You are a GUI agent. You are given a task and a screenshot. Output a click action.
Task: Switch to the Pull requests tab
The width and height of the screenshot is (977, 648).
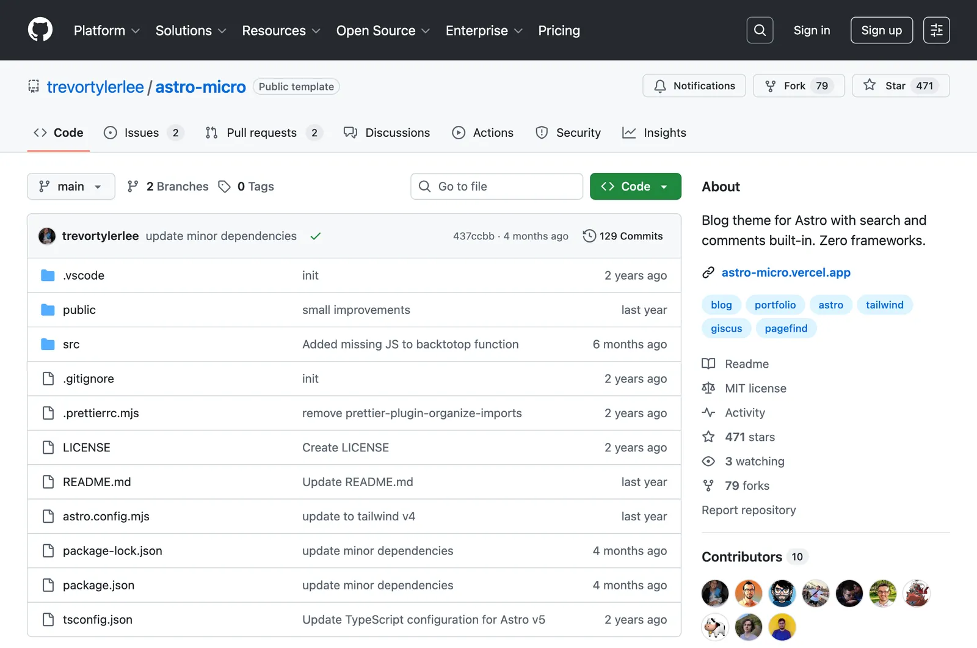(264, 133)
